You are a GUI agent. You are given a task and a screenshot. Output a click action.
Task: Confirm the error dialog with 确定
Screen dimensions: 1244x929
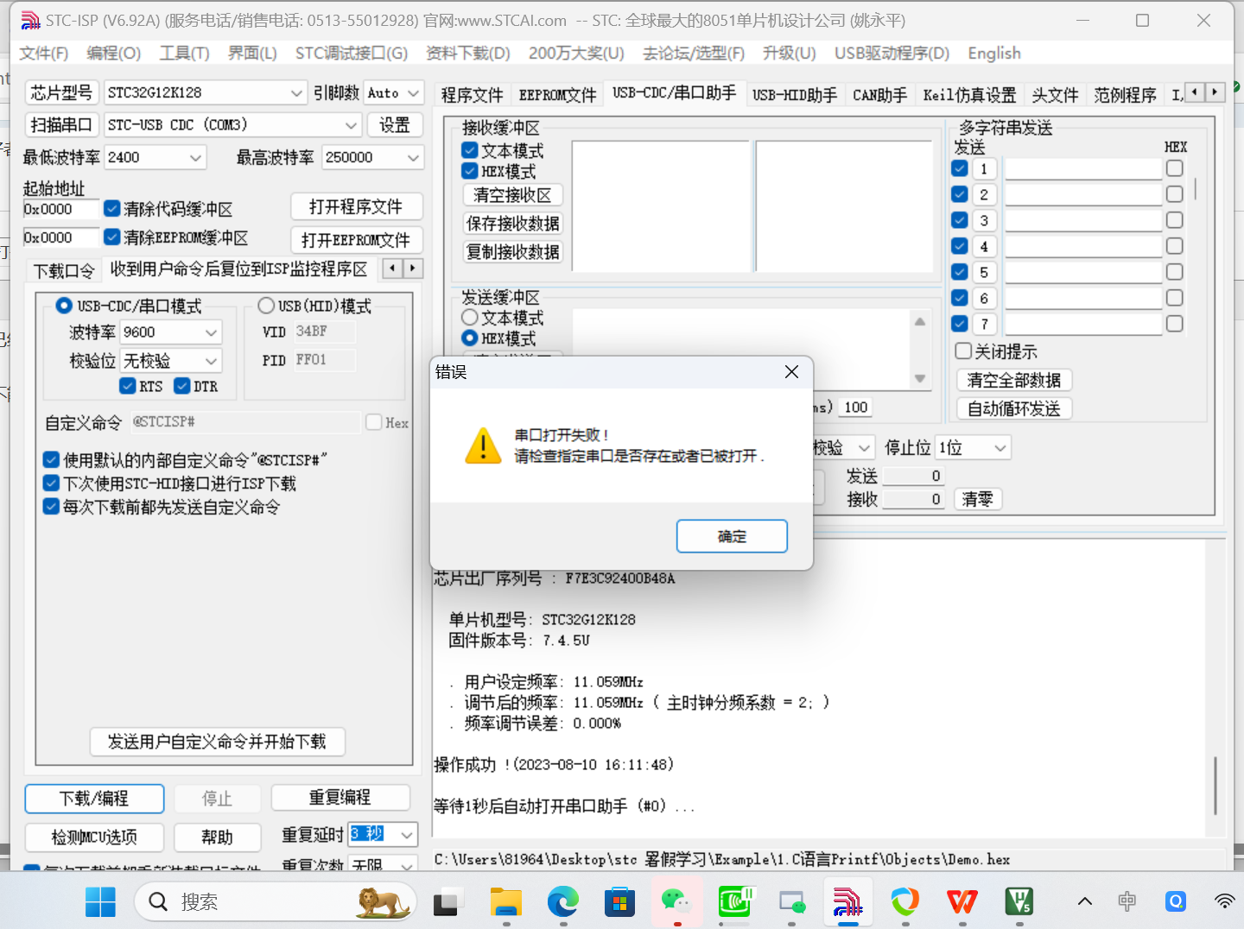click(x=732, y=536)
